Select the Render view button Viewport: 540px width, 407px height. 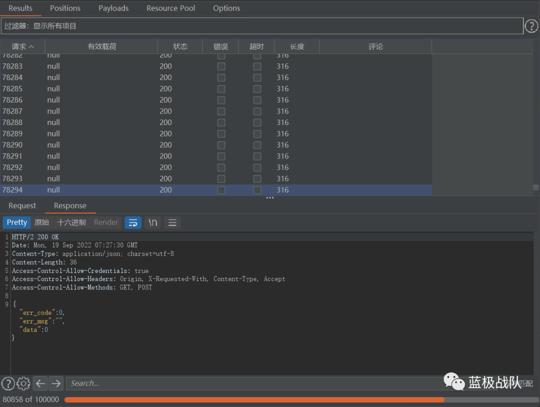[106, 222]
